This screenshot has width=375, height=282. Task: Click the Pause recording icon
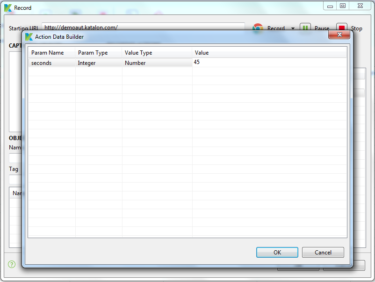[305, 27]
